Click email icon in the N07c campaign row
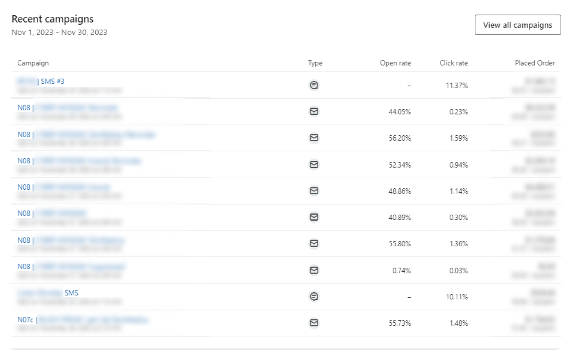This screenshot has width=570, height=350. click(314, 323)
